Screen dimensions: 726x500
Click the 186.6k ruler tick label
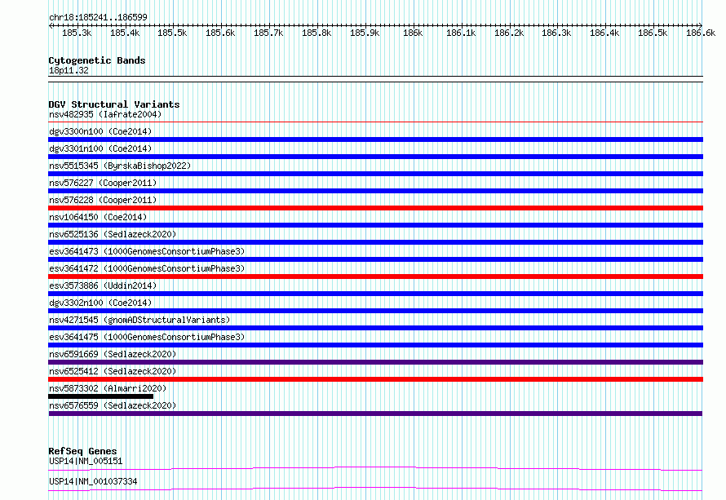(701, 33)
